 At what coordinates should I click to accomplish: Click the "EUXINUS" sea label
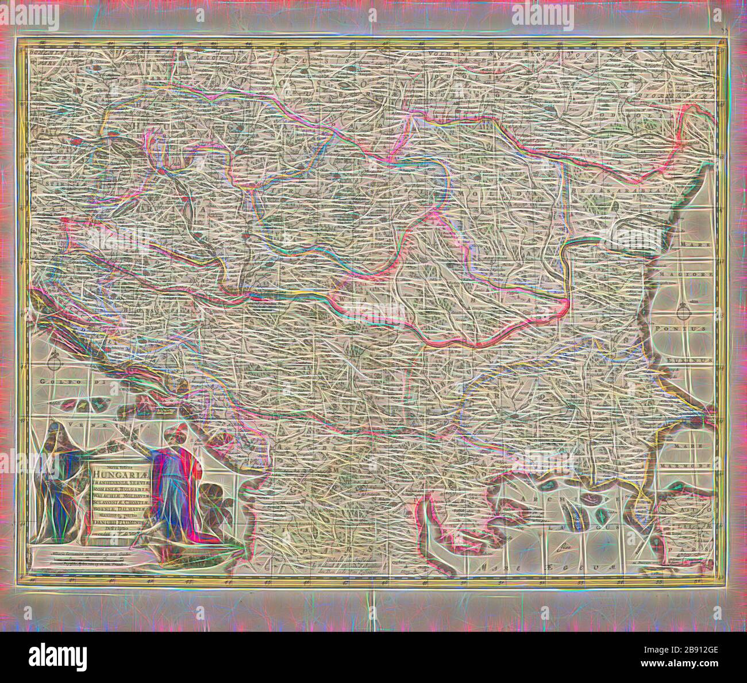(x=690, y=360)
